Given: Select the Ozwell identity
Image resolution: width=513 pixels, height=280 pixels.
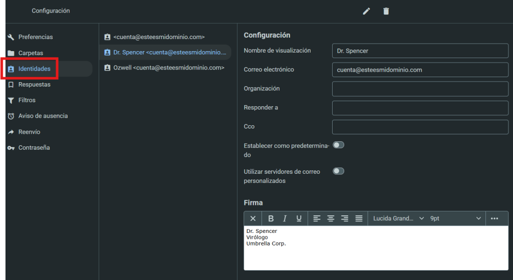Looking at the screenshot, I should pos(164,68).
